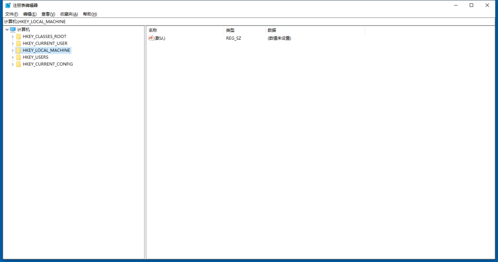The height and width of the screenshot is (262, 498).
Task: Expand the HKEY_CLASSES_ROOT key arrow
Action: [x=13, y=37]
